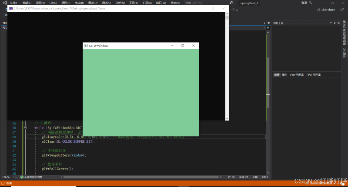Close the 诊断工具 panel
The height and width of the screenshot is (187, 348).
[x=338, y=23]
